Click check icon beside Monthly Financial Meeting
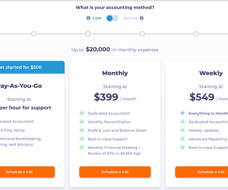This screenshot has height=190, width=228. pyautogui.click(x=82, y=147)
